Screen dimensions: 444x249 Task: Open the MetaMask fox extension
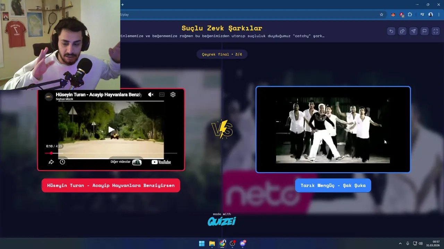tap(393, 15)
